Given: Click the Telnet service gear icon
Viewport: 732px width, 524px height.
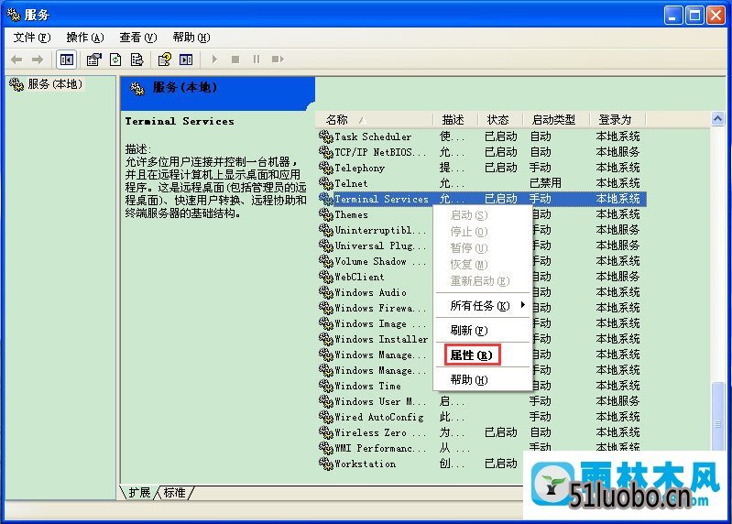Looking at the screenshot, I should point(326,183).
